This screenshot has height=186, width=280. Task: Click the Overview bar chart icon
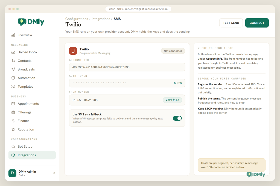click(x=13, y=35)
